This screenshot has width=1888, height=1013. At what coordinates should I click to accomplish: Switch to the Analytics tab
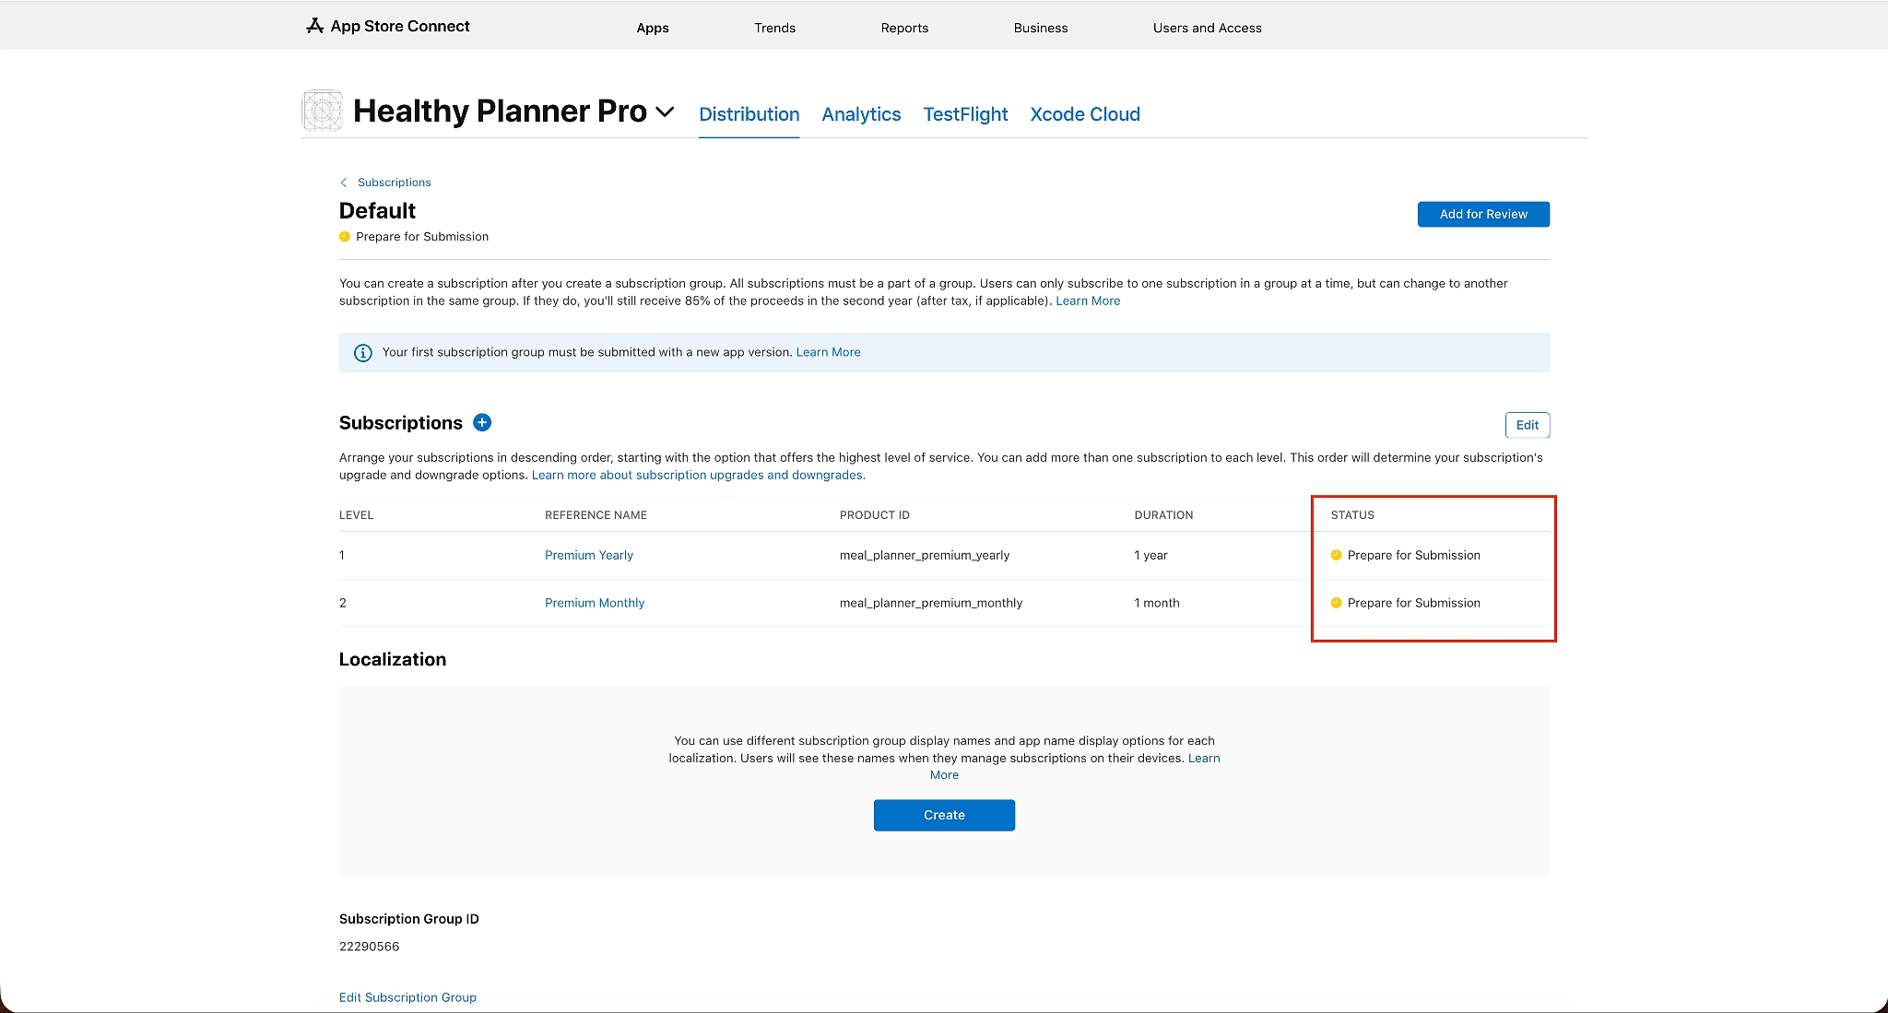coord(861,114)
